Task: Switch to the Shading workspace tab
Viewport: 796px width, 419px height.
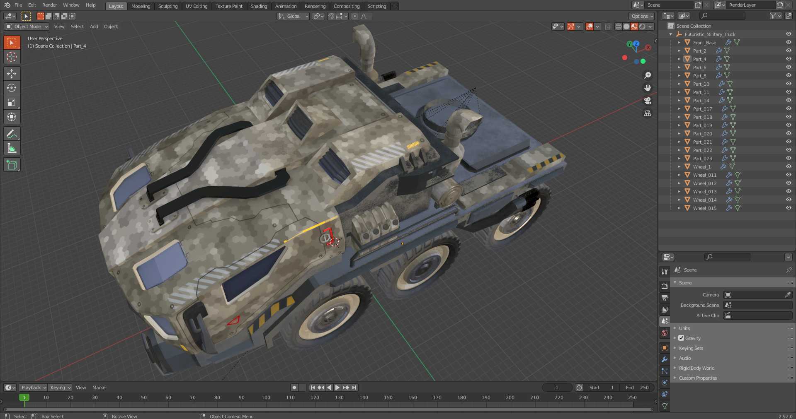Action: (259, 6)
